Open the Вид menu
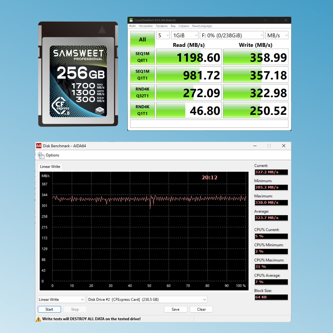Viewport: 333px width, 333px height. coord(173,26)
